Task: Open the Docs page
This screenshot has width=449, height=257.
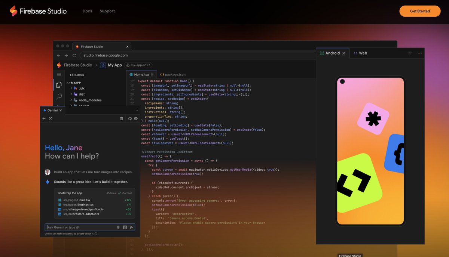Action: pyautogui.click(x=87, y=11)
